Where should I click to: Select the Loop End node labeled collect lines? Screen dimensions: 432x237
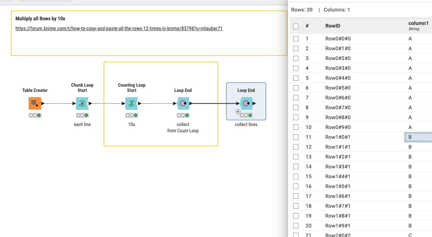[246, 103]
